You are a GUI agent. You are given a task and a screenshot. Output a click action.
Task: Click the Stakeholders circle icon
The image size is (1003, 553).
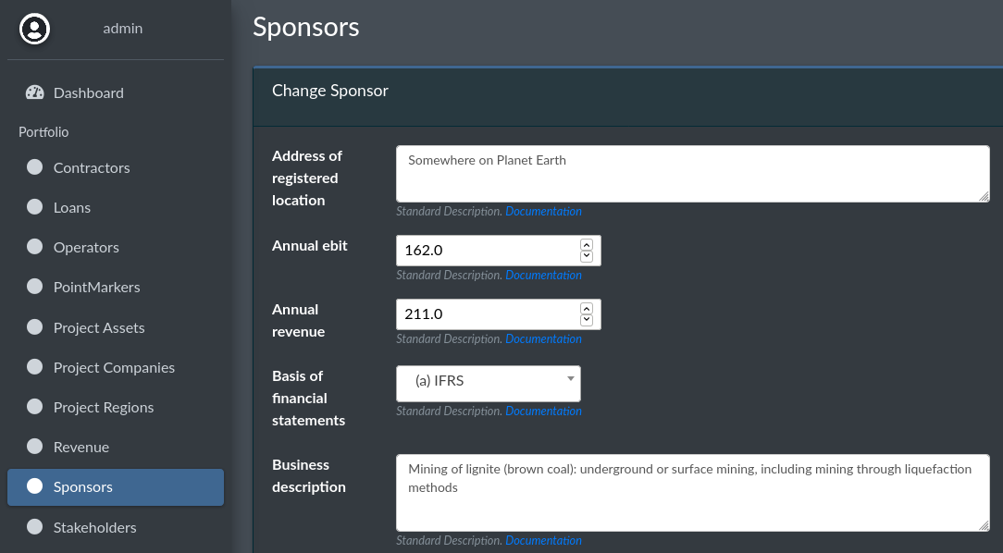point(35,527)
